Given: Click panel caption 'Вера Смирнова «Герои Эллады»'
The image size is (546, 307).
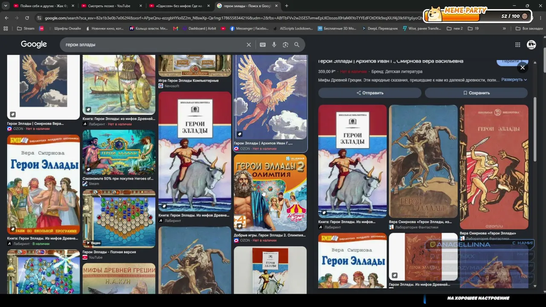Looking at the screenshot, I should click(x=488, y=234).
